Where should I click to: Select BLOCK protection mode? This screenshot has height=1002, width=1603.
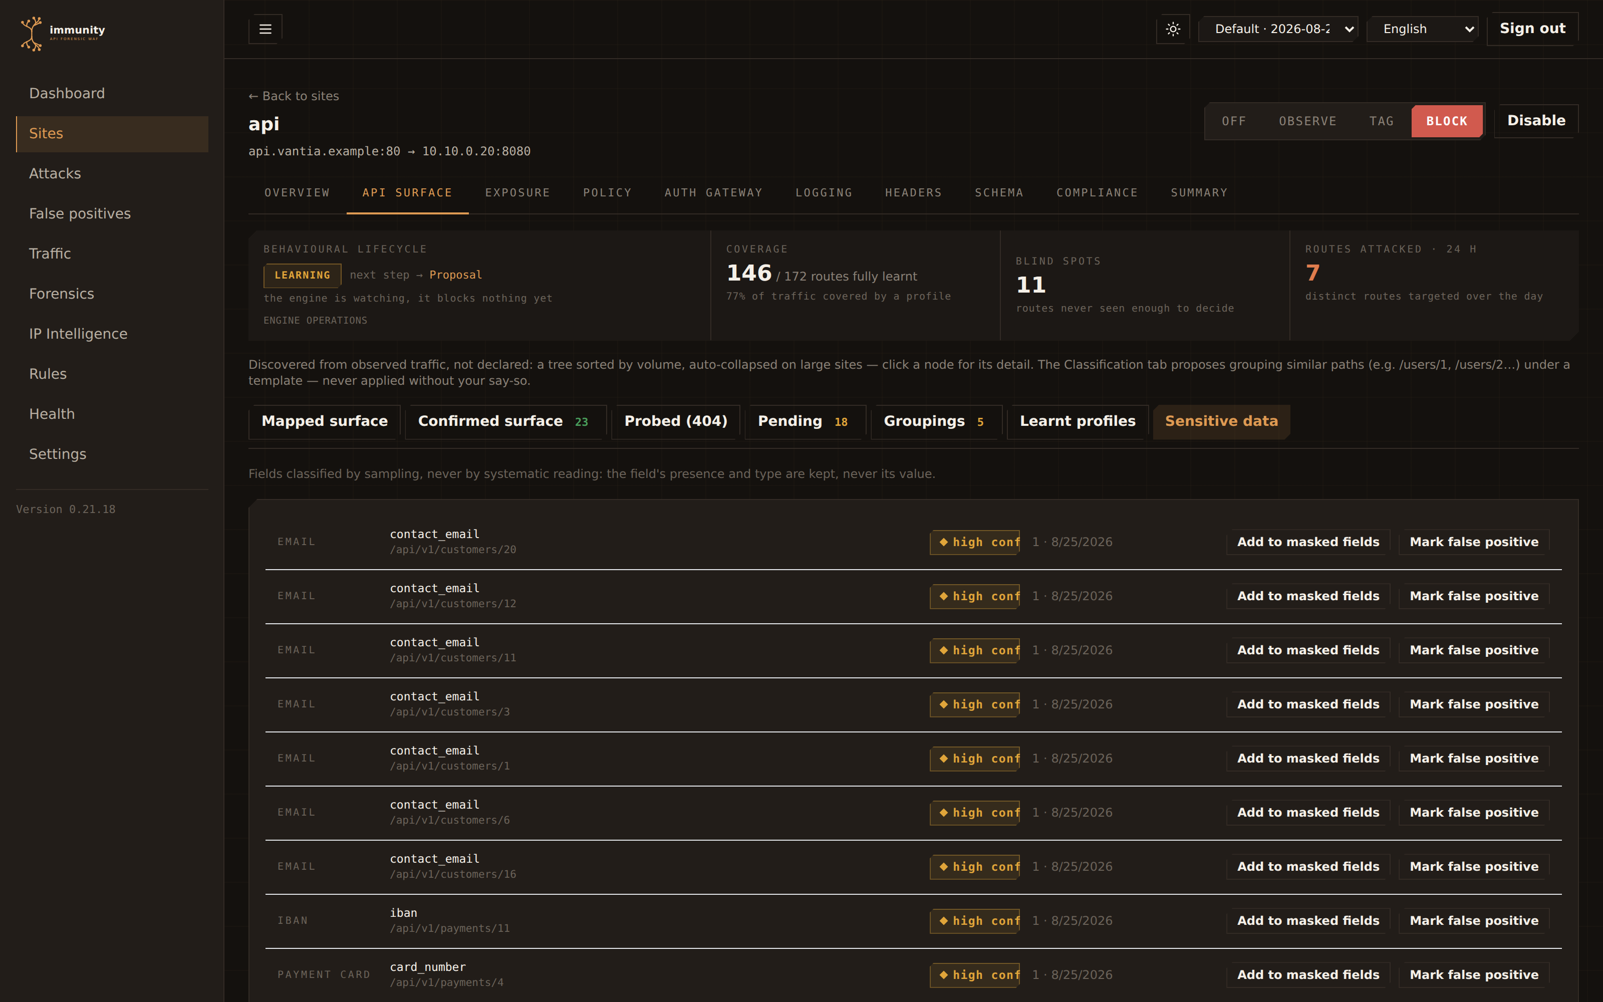[1447, 121]
